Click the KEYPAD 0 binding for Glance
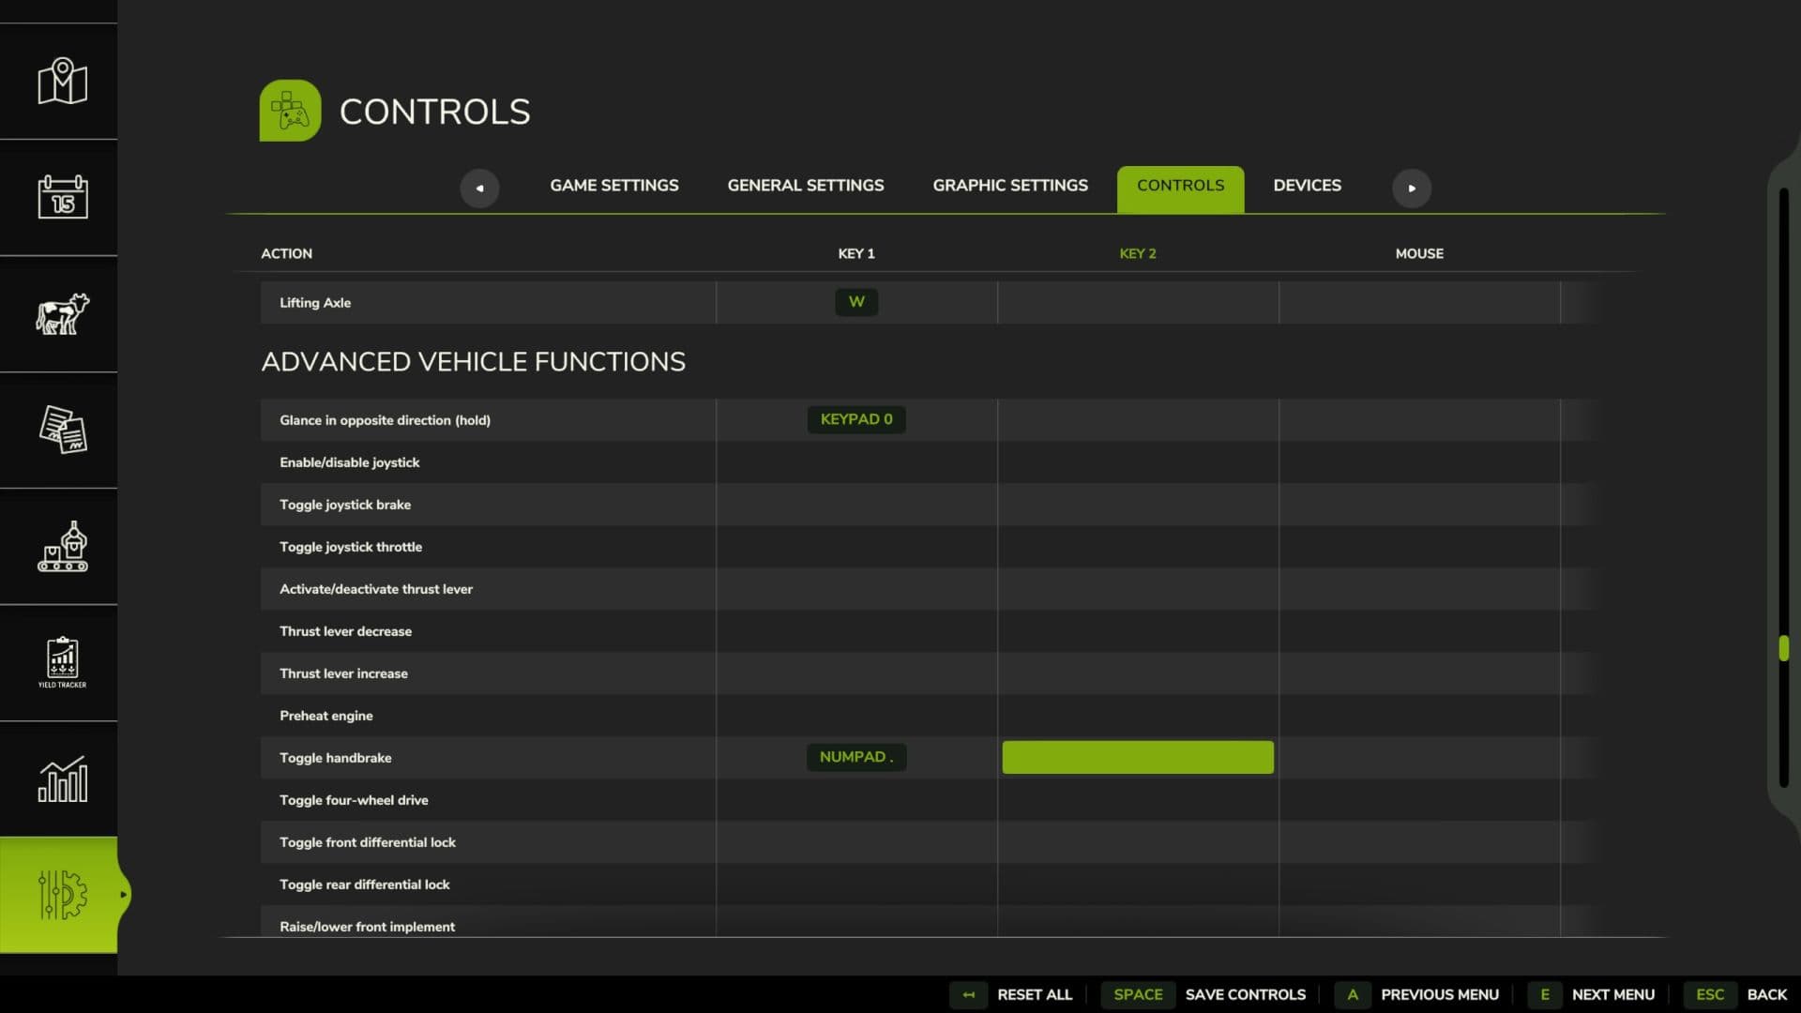 [856, 419]
